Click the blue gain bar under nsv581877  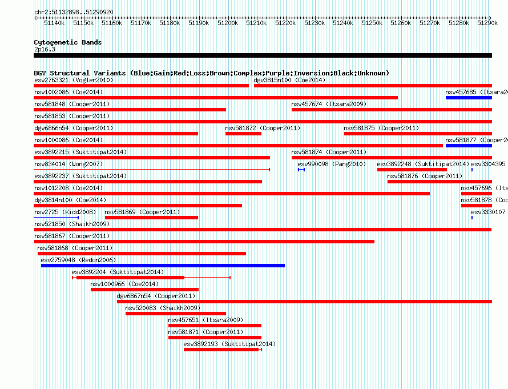469,146
